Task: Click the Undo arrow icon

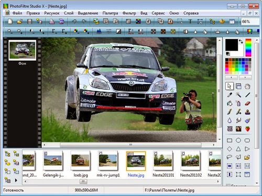Action: (x=74, y=21)
